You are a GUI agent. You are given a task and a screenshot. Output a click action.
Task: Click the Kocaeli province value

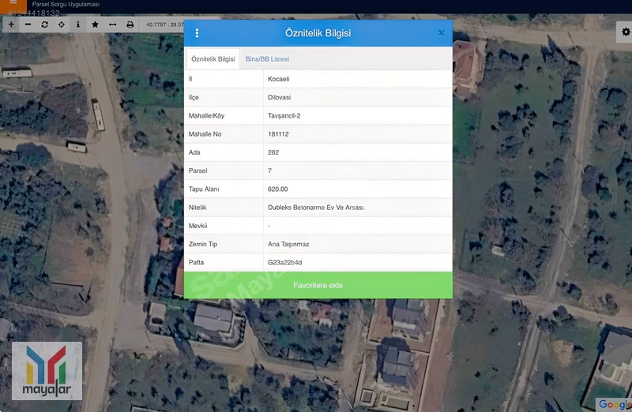click(279, 79)
